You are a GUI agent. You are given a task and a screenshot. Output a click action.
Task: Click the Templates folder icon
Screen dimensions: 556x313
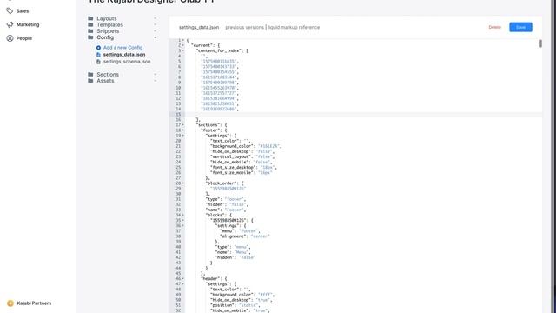point(90,24)
